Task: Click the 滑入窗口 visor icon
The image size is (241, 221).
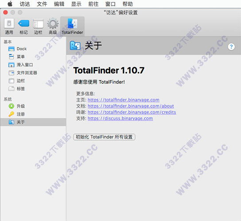Action: [x=12, y=65]
